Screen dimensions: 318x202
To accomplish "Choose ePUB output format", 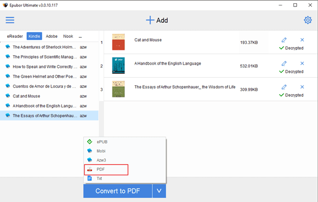I will click(x=125, y=142).
